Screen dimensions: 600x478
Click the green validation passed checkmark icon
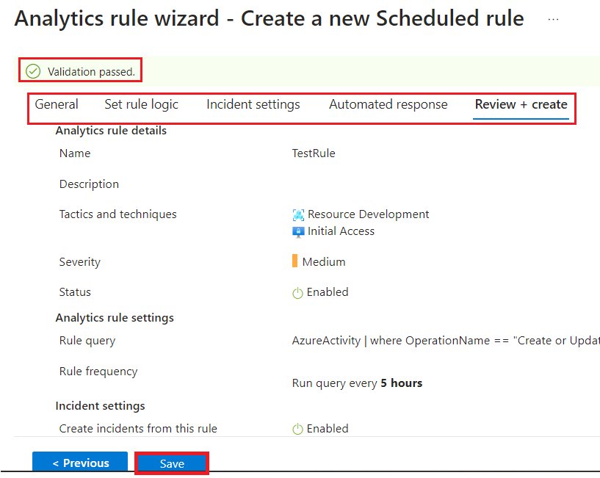click(x=33, y=71)
